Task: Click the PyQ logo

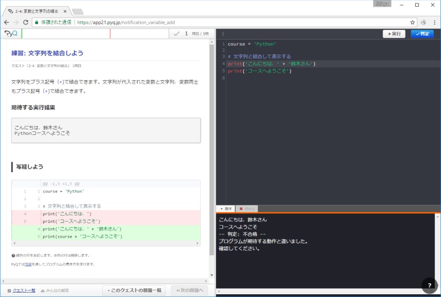Action: point(11,34)
